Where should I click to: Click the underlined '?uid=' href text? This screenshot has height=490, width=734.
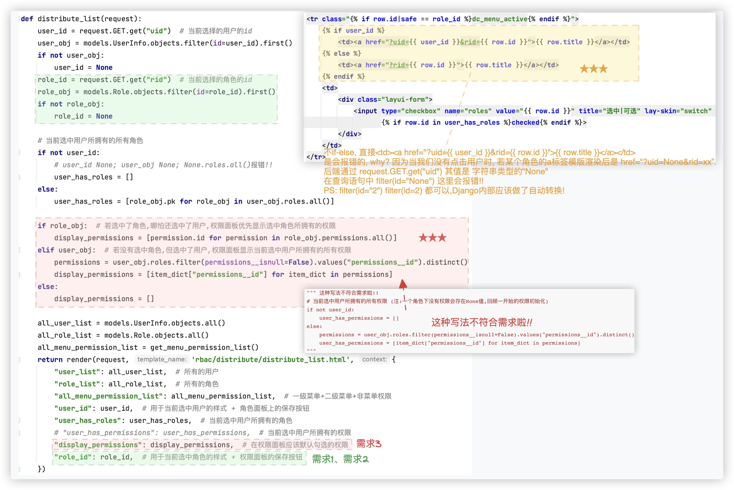[398, 42]
